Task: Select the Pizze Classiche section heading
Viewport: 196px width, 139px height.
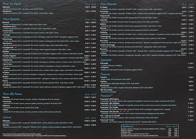Action: pyautogui.click(x=11, y=19)
